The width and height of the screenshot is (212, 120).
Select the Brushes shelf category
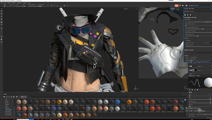tap(7, 103)
